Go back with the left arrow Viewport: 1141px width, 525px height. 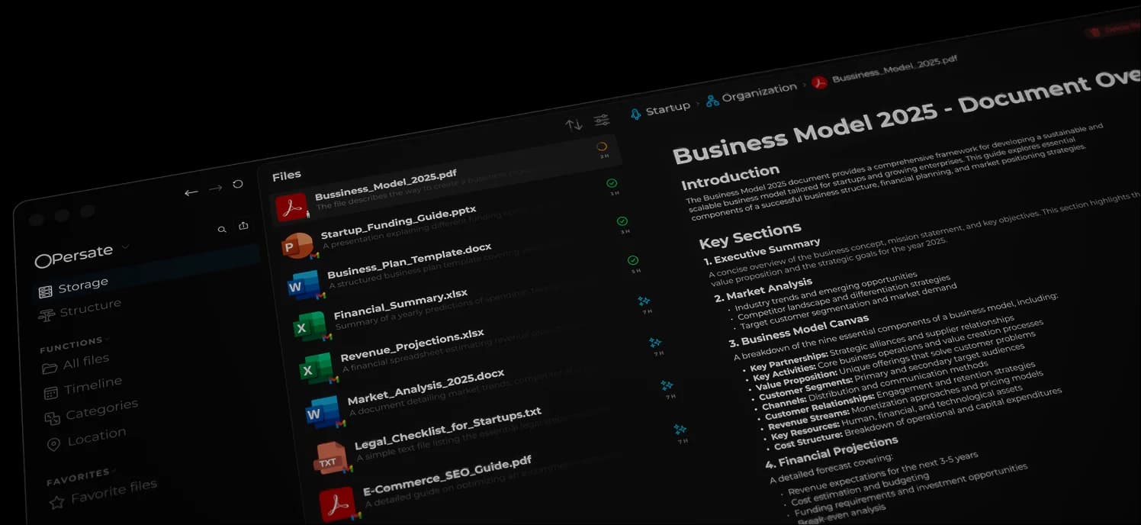pos(191,192)
